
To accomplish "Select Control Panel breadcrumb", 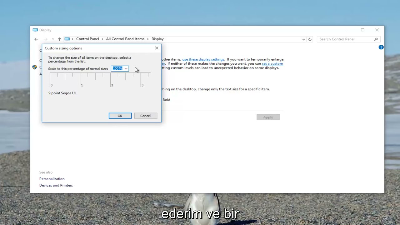I will click(x=87, y=39).
